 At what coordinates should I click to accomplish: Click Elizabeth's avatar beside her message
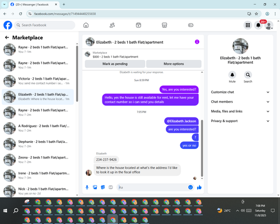click(x=88, y=172)
